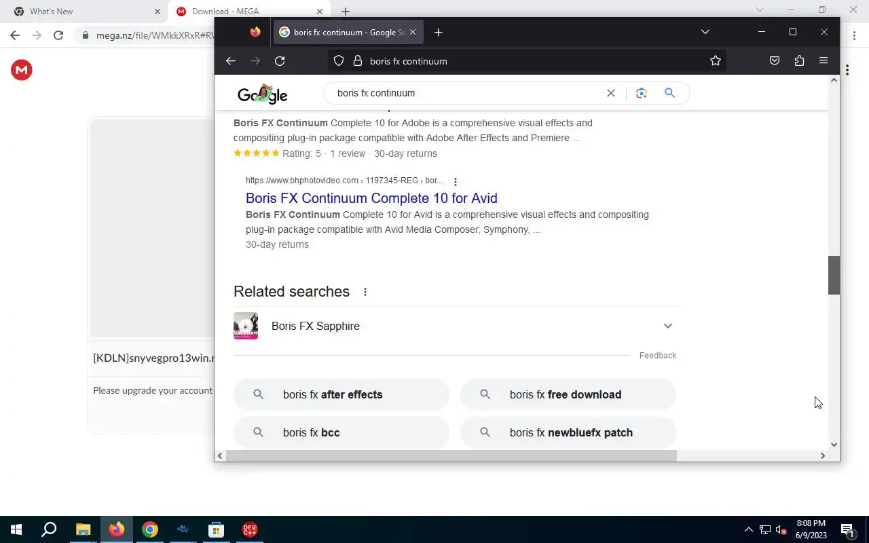
Task: Open Firefox extensions puzzle icon
Action: point(799,61)
